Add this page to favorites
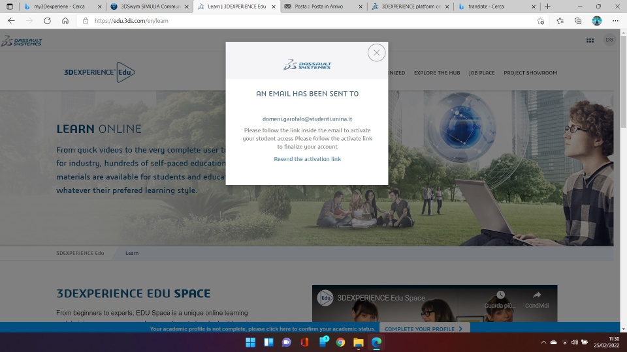 tap(541, 21)
